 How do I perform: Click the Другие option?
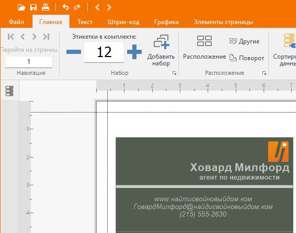(244, 41)
